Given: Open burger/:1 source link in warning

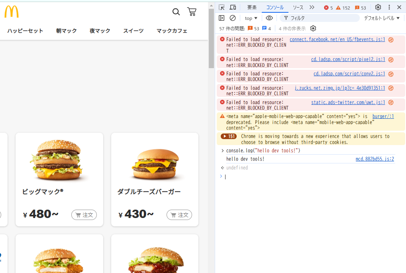Looking at the screenshot, I should coord(383,116).
